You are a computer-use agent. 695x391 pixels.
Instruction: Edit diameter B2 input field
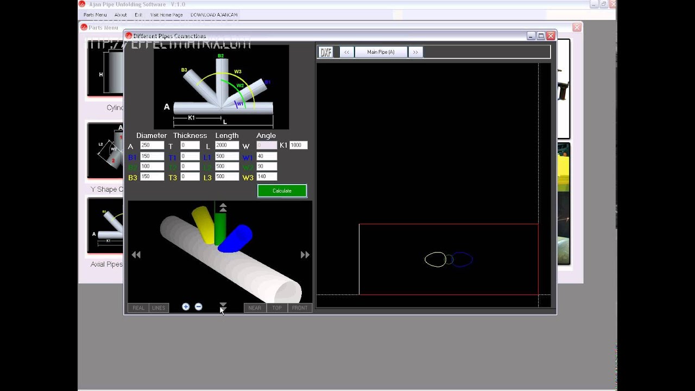pos(152,166)
